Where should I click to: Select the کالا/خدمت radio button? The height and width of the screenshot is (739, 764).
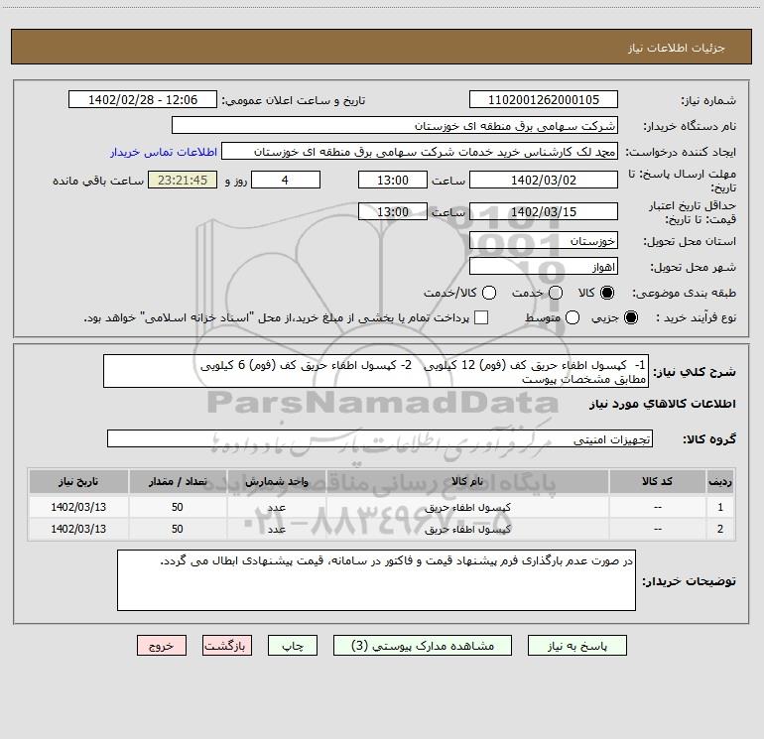point(487,294)
